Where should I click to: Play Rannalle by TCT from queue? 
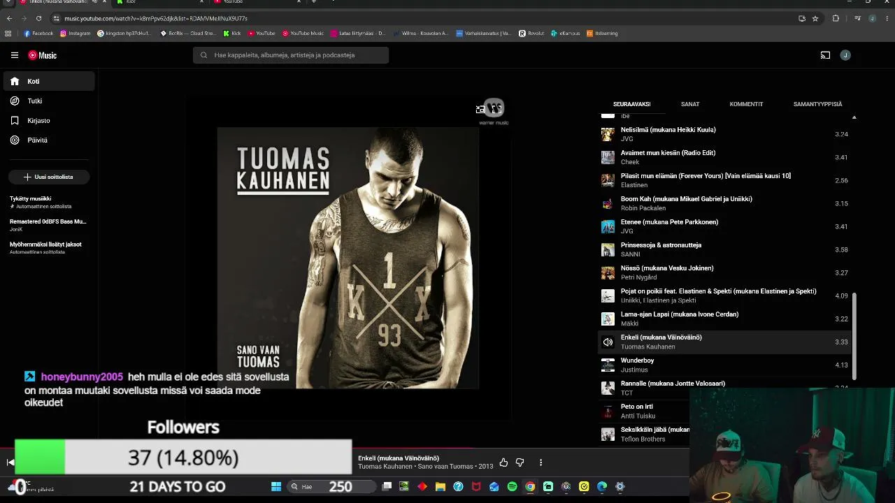click(726, 388)
